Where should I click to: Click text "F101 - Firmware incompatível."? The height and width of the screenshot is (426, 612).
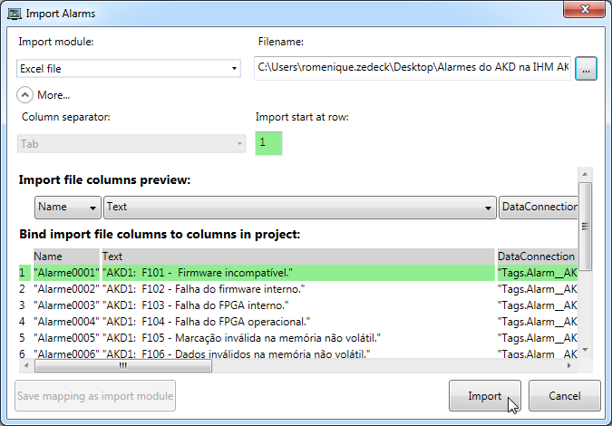[217, 273]
